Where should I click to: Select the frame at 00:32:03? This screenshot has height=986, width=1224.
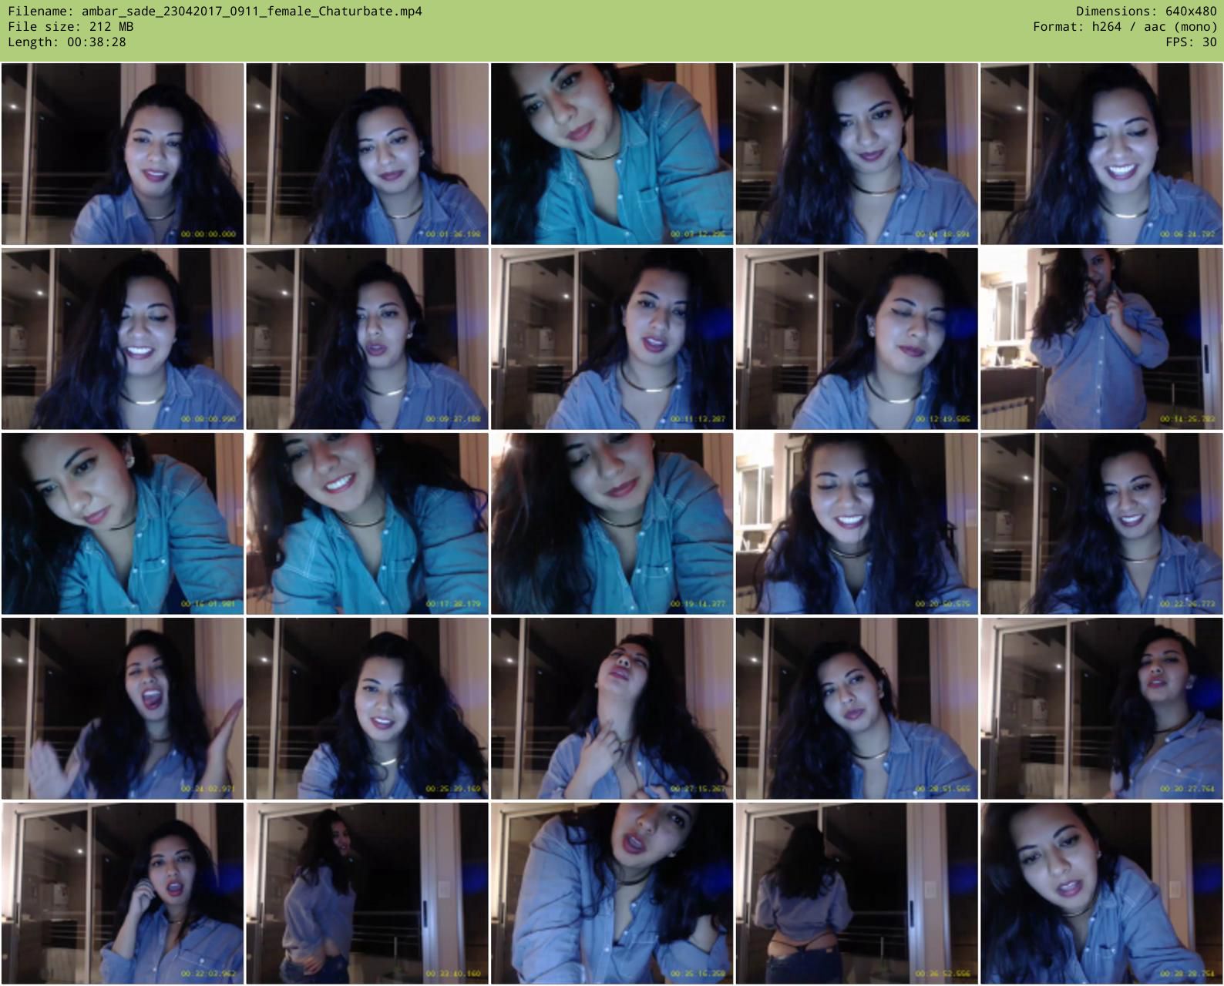click(123, 894)
